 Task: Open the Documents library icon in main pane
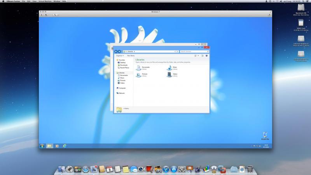138,68
